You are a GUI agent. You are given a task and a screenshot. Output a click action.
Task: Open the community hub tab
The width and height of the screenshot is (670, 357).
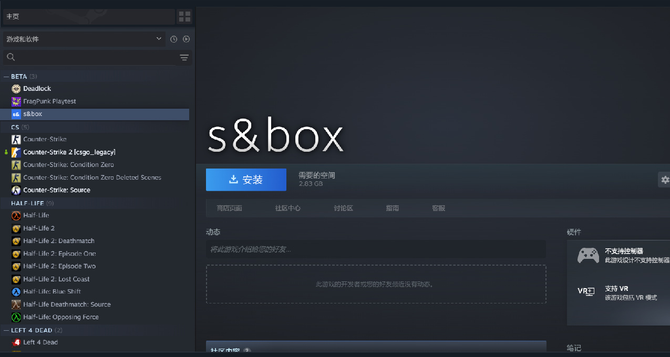[x=288, y=208]
